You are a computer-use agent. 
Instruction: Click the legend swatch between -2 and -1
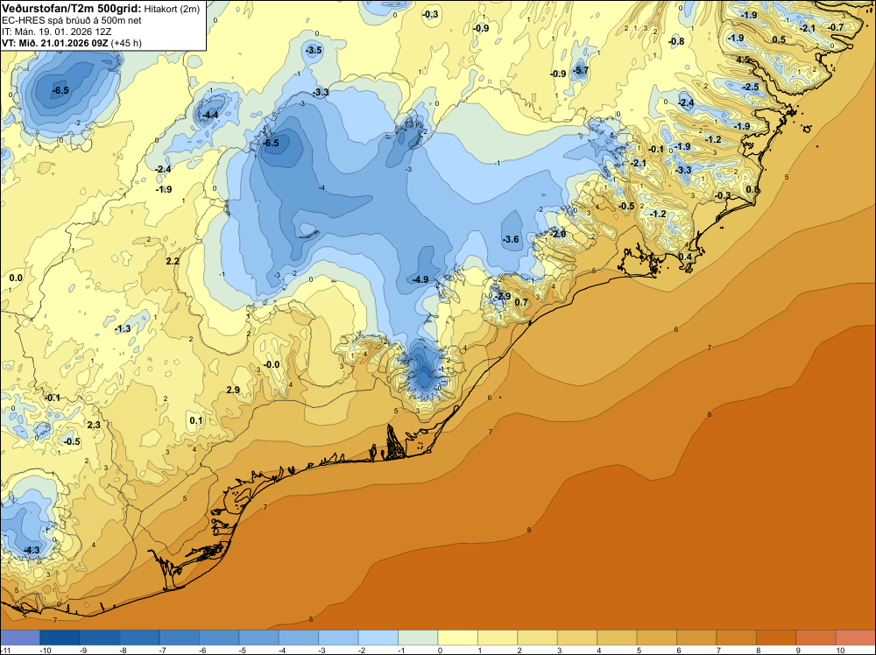pos(378,637)
